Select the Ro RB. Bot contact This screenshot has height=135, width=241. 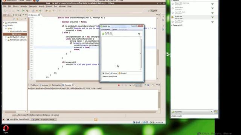point(194,17)
